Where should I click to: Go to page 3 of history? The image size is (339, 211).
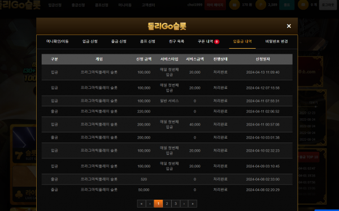point(176,204)
